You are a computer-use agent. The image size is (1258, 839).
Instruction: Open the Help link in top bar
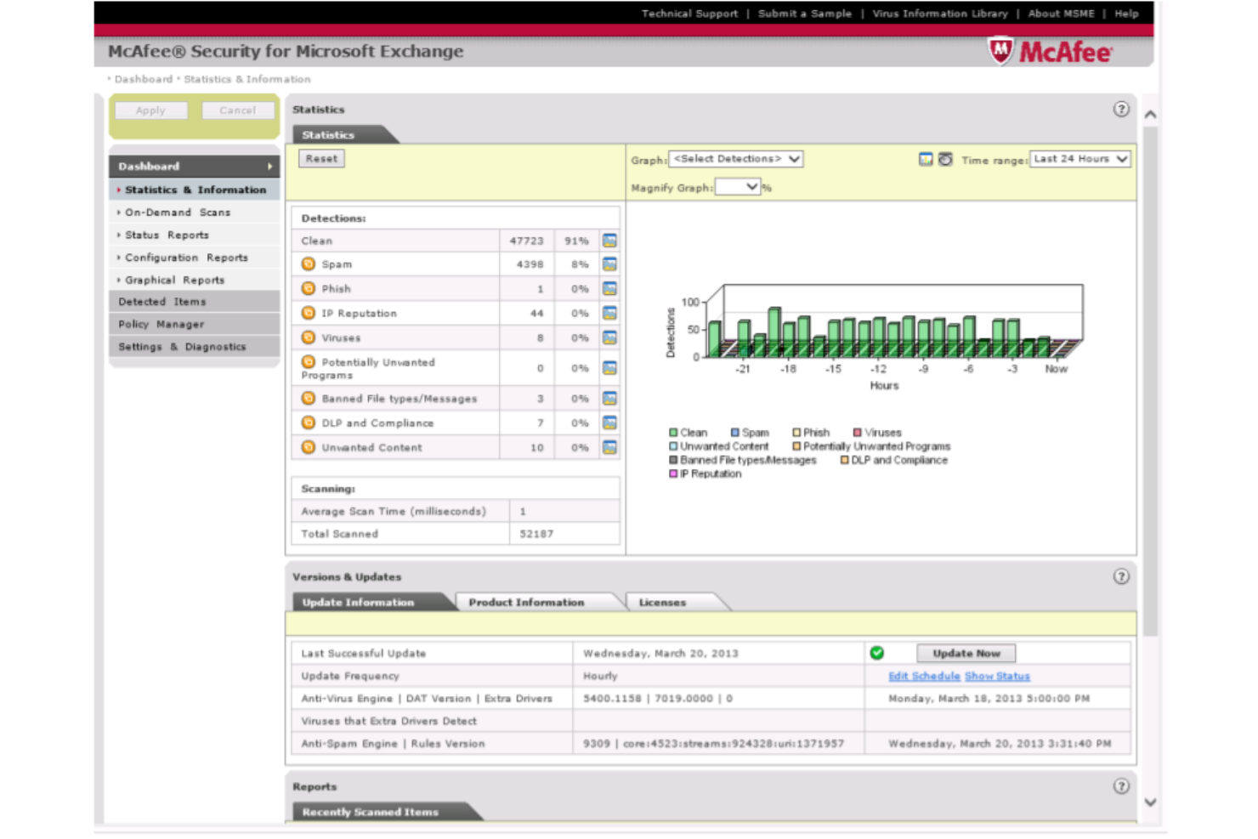pos(1126,14)
